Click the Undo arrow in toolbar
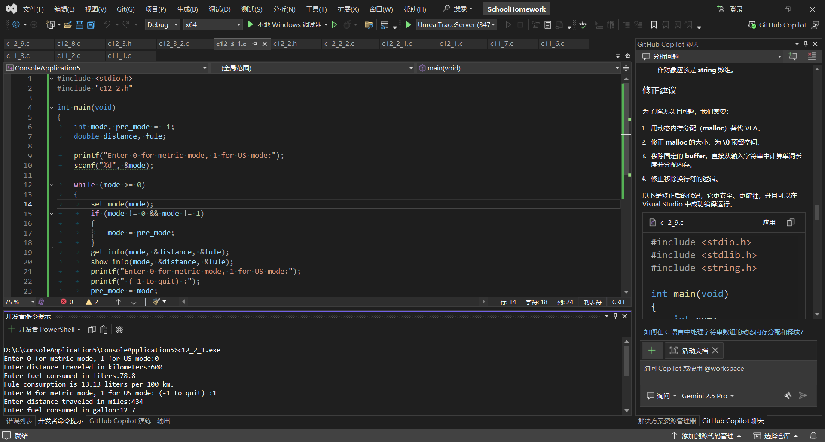This screenshot has height=442, width=825. pyautogui.click(x=107, y=25)
